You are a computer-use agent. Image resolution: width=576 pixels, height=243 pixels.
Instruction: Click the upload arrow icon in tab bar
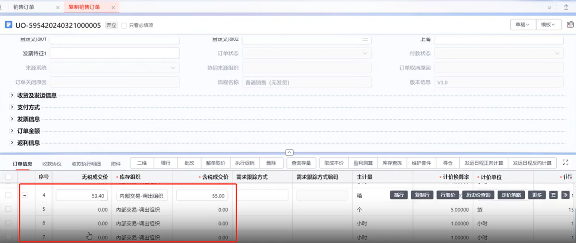566,7
